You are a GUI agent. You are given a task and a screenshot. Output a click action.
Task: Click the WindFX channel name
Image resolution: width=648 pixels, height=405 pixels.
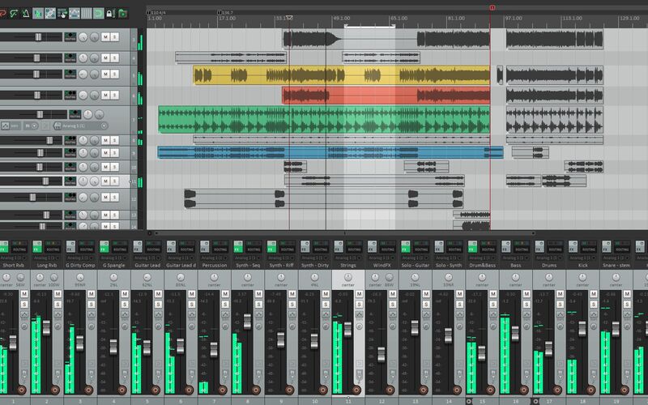pos(382,266)
